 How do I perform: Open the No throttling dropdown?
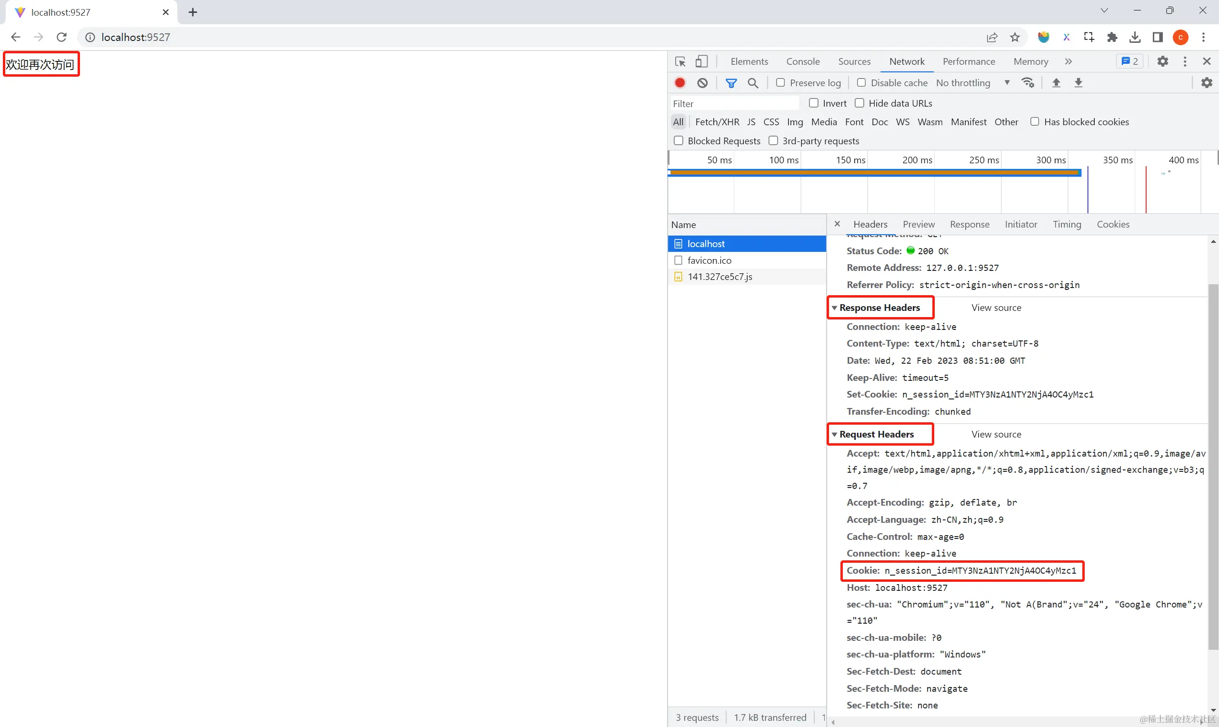(972, 83)
